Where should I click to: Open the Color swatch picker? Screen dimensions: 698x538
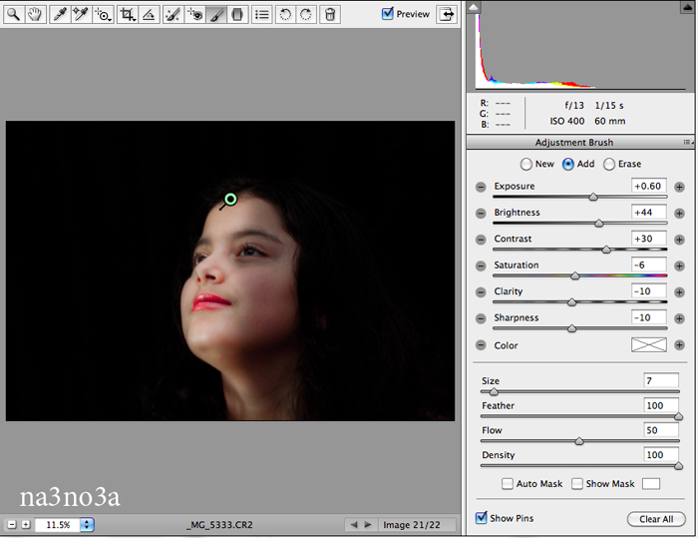647,345
